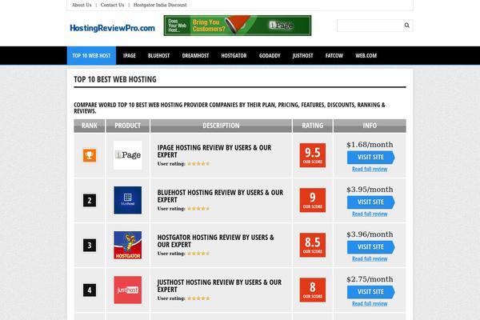
Task: Click Bluehost user rating stars
Action: pyautogui.click(x=198, y=209)
